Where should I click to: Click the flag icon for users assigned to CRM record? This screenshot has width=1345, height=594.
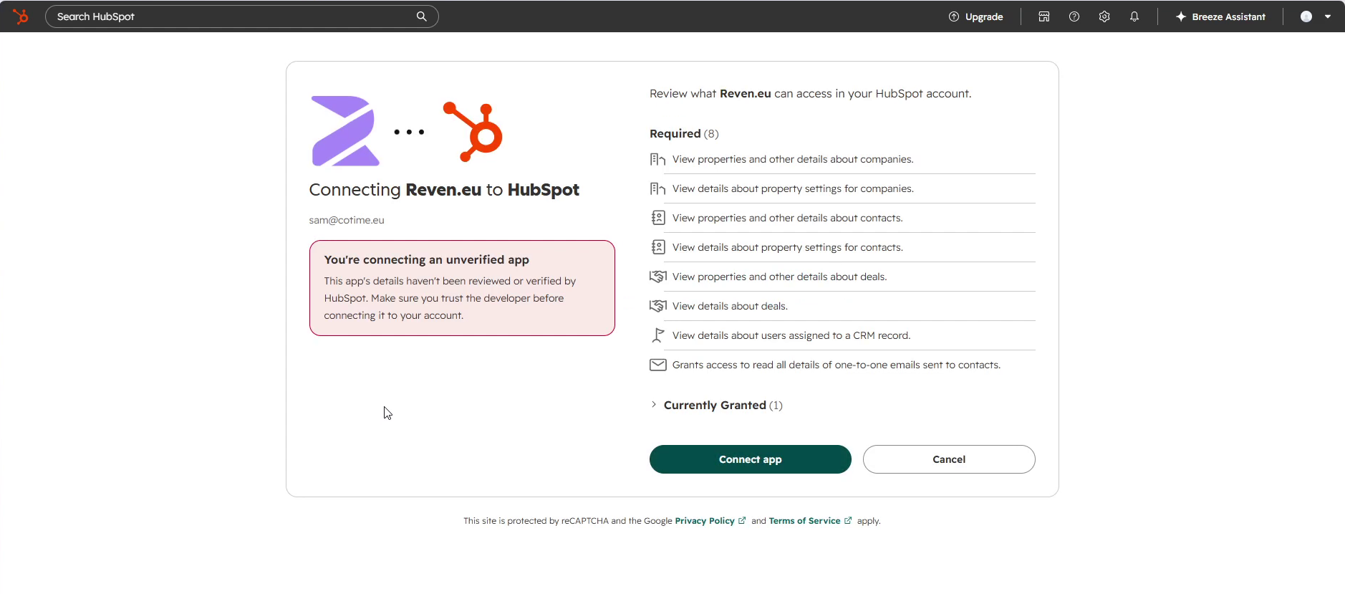pos(657,335)
